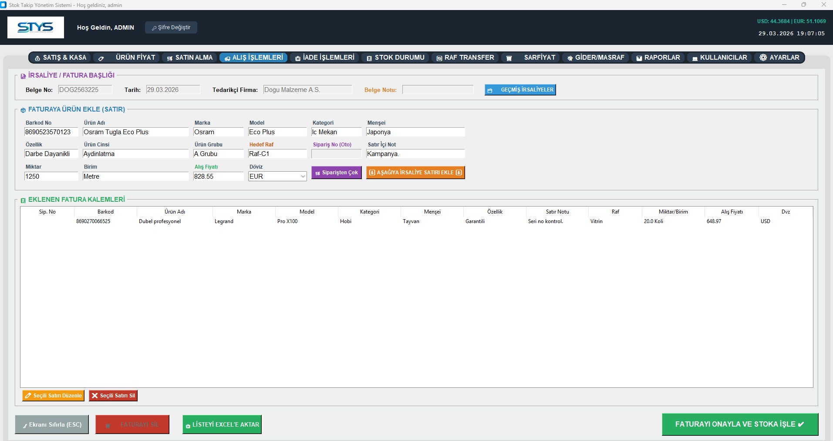Viewport: 833px width, 441px height.
Task: Click the Raf Transfer tab icon
Action: 439,58
